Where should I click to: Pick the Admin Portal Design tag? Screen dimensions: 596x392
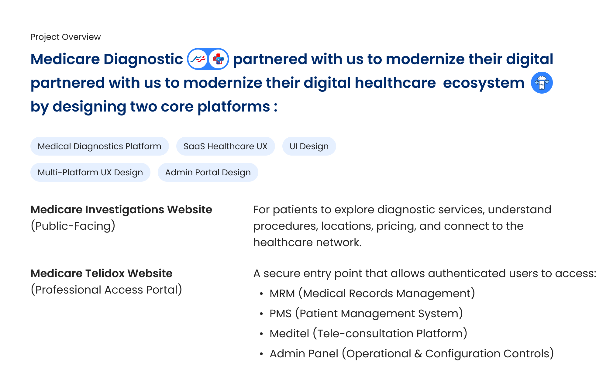(x=208, y=172)
